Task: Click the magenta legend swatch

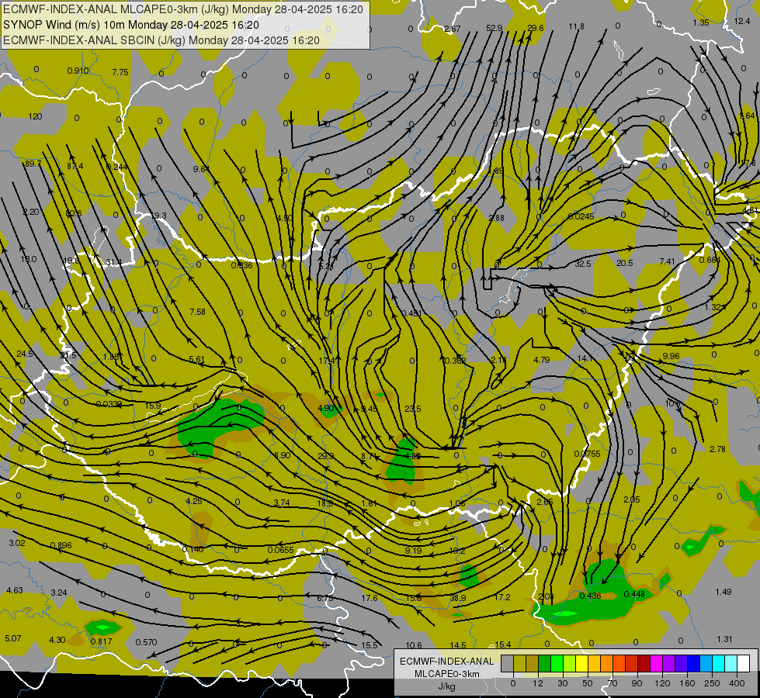Action: pyautogui.click(x=656, y=664)
